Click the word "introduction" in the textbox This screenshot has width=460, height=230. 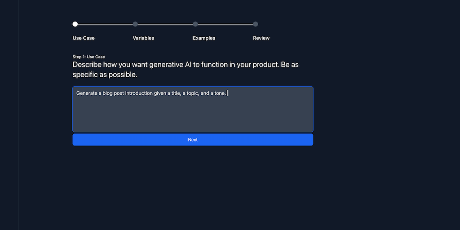138,93
